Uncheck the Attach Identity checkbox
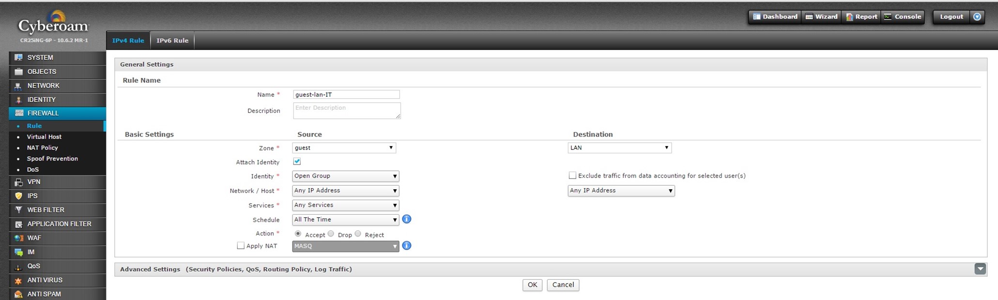Viewport: 998px width, 300px height. (297, 162)
